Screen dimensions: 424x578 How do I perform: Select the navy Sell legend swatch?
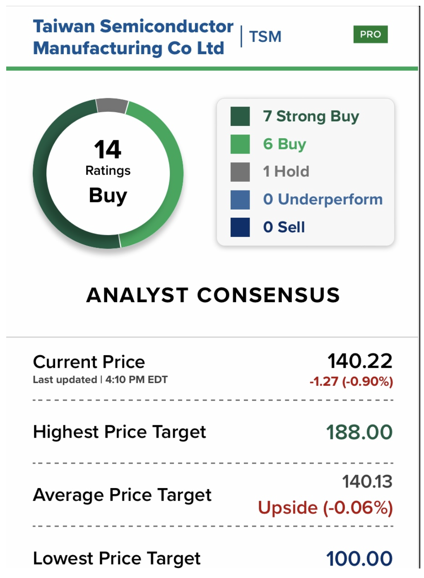tap(240, 227)
